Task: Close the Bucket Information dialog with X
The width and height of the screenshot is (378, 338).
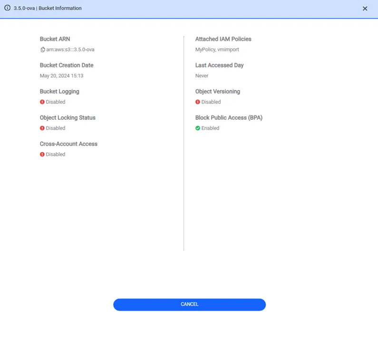Action: tap(365, 9)
